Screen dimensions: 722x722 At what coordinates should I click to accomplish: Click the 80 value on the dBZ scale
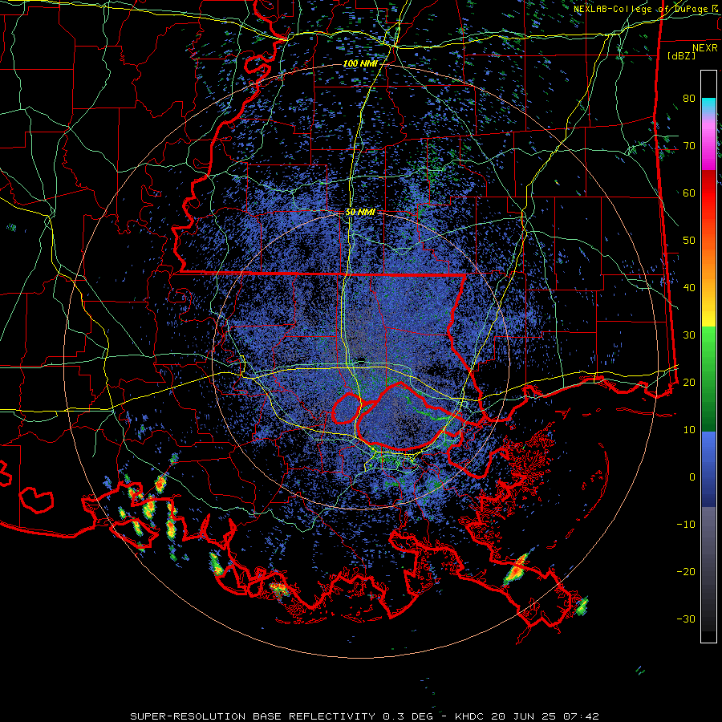point(689,98)
